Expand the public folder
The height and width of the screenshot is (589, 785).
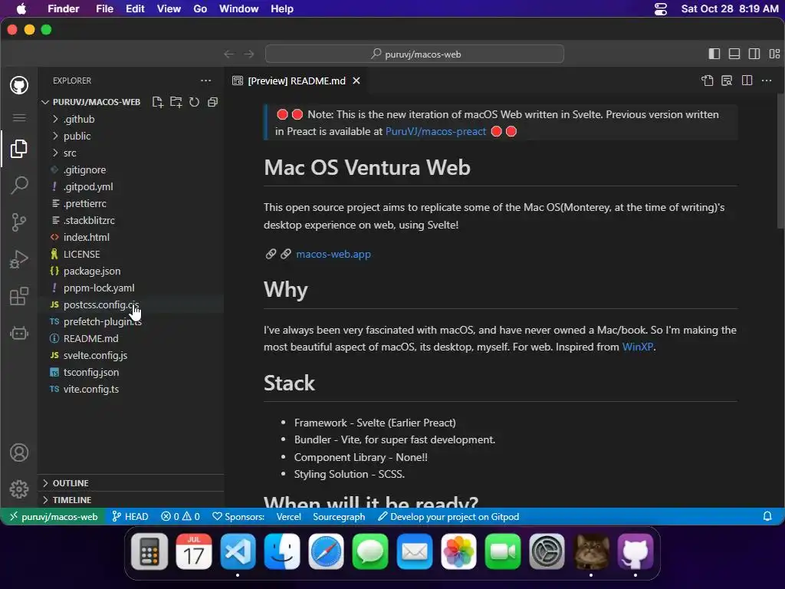click(130, 137)
